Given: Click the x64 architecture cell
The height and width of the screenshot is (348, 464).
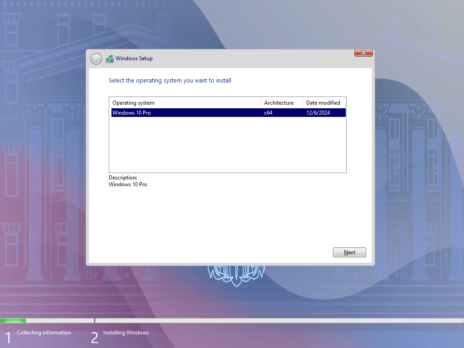Looking at the screenshot, I should (x=268, y=113).
